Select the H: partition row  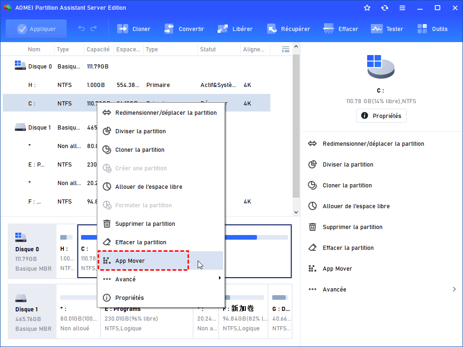click(137, 85)
